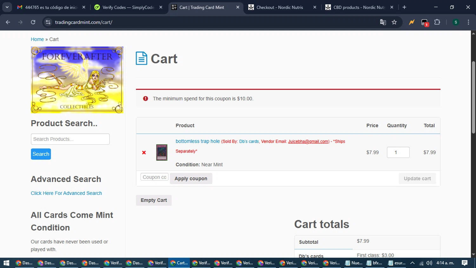476x268 pixels.
Task: Click the Quantity column header
Action: point(397,126)
